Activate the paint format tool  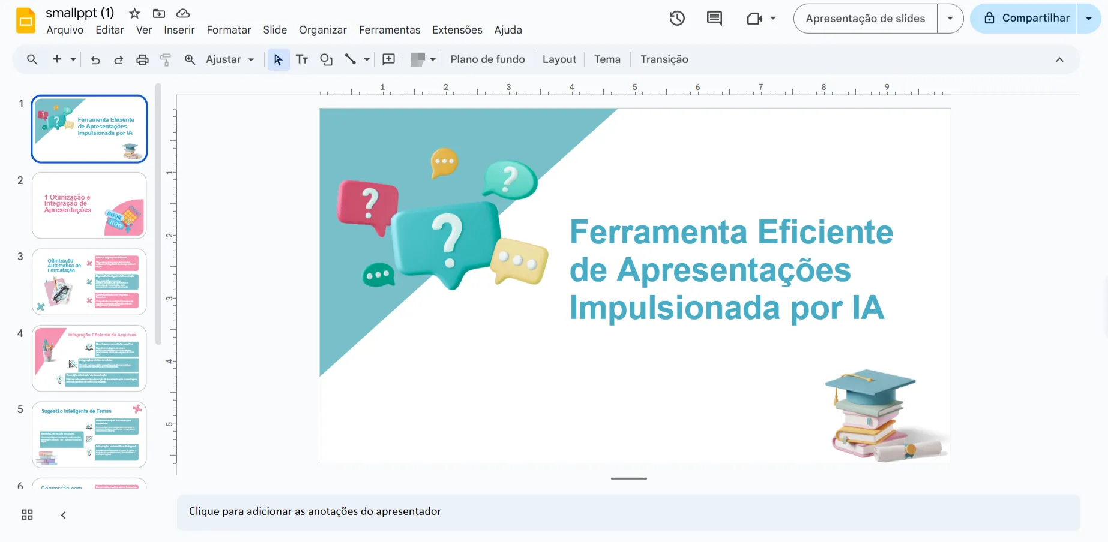166,59
